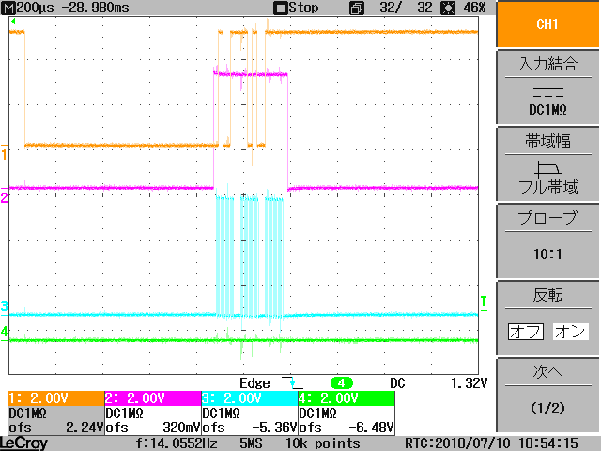Click the trigger DC coupling label
The image size is (601, 451).
point(397,383)
